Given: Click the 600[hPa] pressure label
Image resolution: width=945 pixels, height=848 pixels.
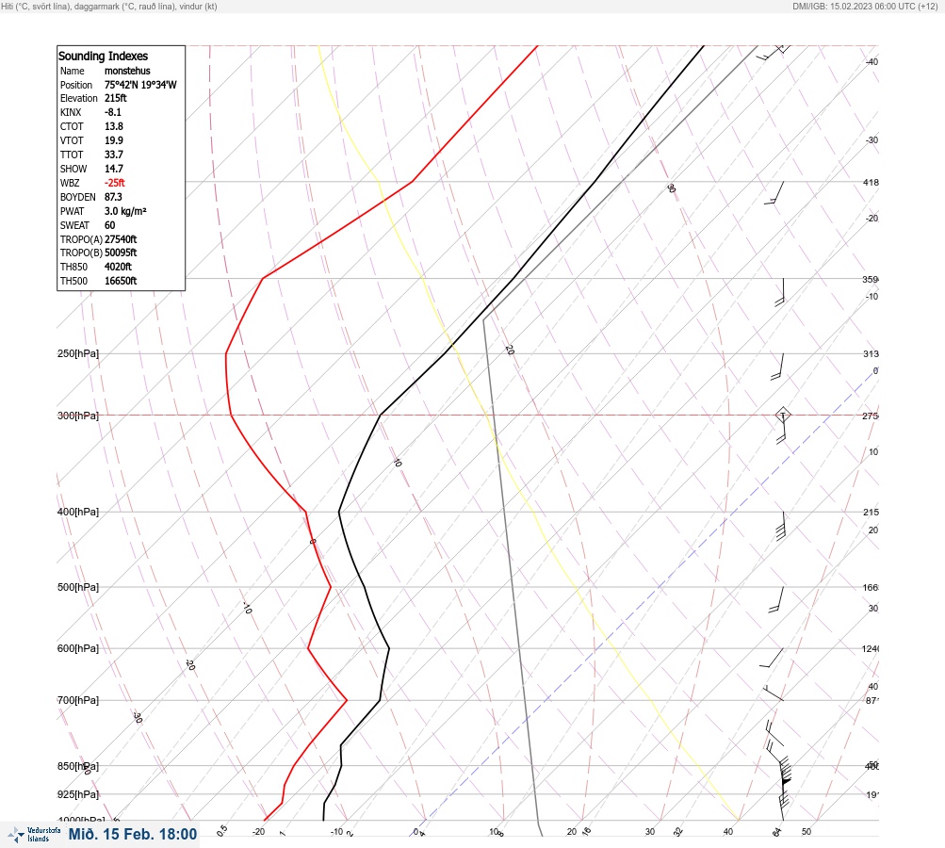Looking at the screenshot, I should click(x=78, y=648).
